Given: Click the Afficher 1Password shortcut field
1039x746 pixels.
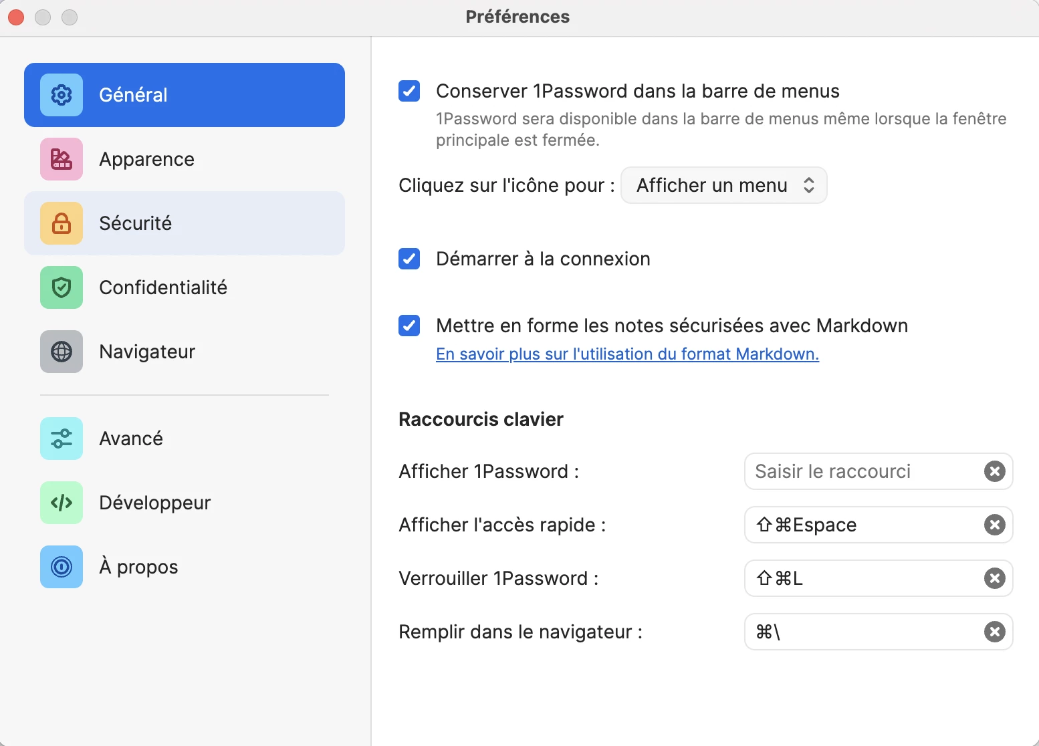Looking at the screenshot, I should click(879, 471).
